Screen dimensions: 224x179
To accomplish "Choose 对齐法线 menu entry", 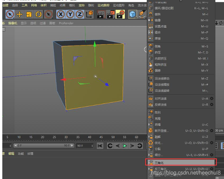I will click(x=181, y=99).
